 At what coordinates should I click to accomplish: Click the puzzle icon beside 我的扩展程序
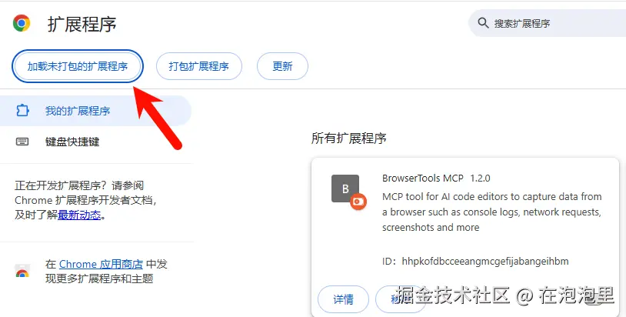click(22, 111)
